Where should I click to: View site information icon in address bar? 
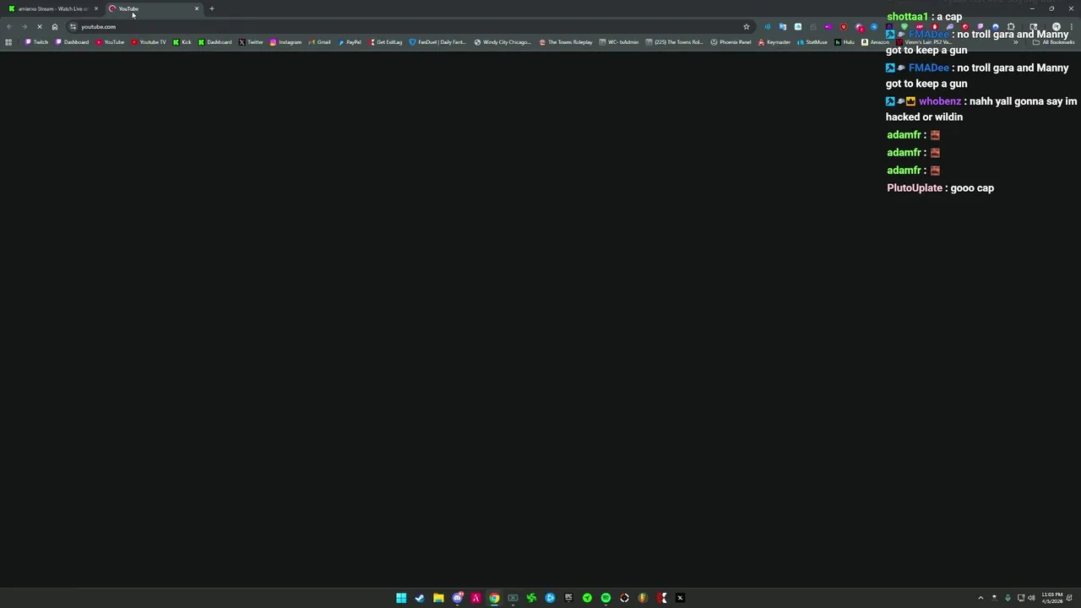pos(73,27)
